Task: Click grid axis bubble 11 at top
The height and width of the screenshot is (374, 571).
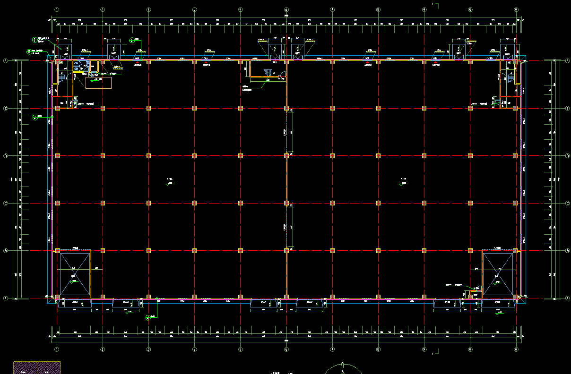Action: coord(516,9)
